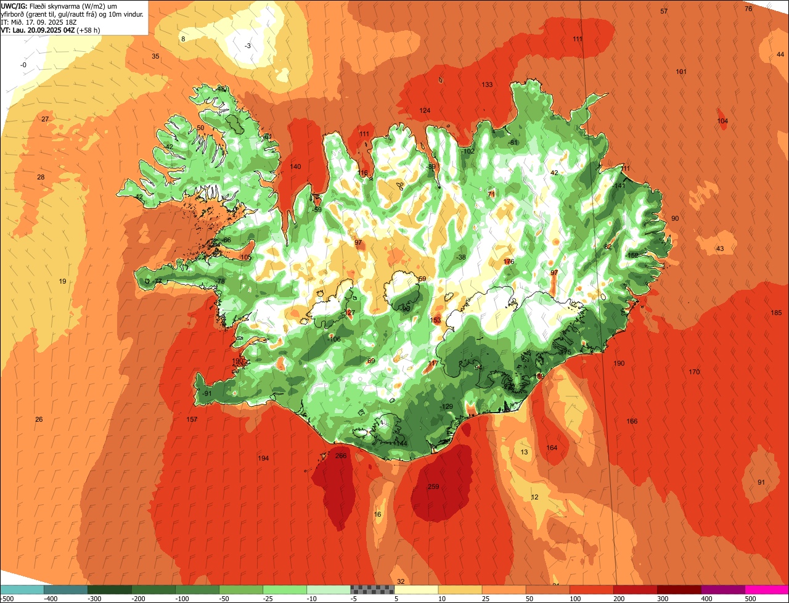The width and height of the screenshot is (789, 603).
Task: Pick the orange legend swatch labeled 50
Action: [x=547, y=590]
